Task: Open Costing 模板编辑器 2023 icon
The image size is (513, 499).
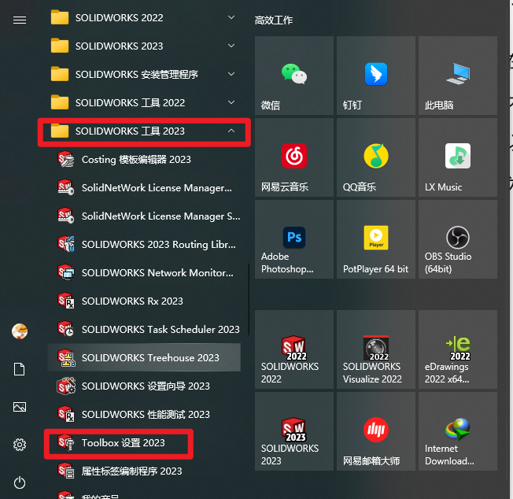Action: 66,159
